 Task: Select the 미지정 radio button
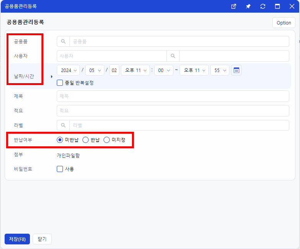[107, 140]
